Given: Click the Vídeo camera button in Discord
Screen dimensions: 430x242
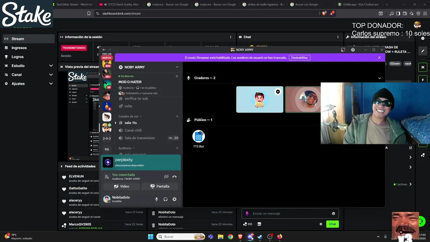Looking at the screenshot, I should click(x=121, y=186).
